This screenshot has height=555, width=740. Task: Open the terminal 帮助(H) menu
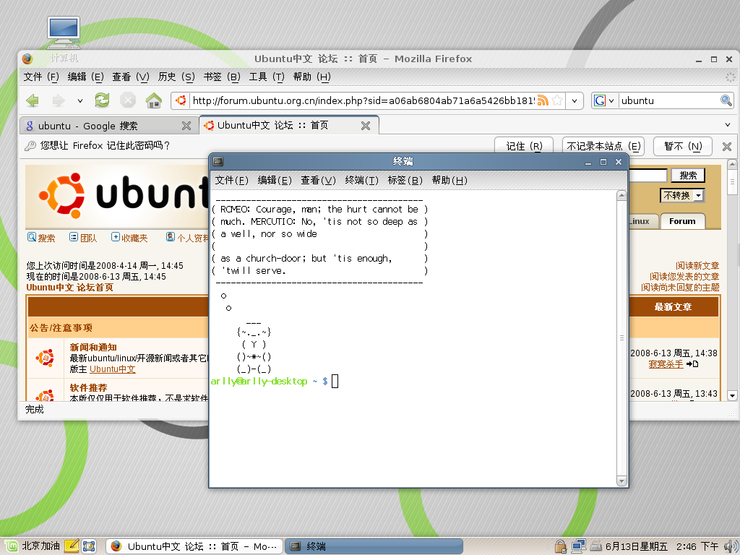tap(449, 180)
